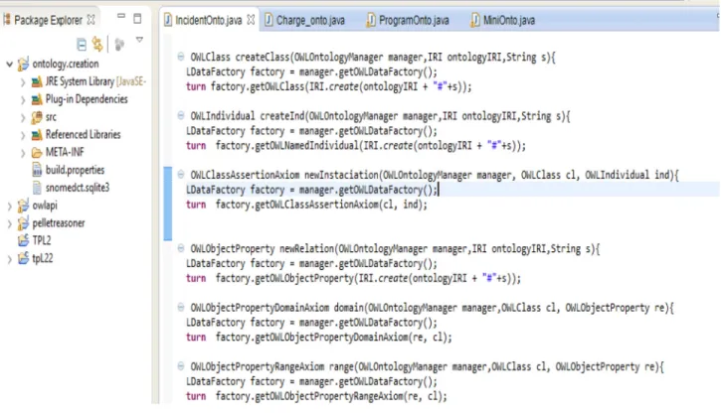Click the tpL22 project icon

(x=23, y=258)
